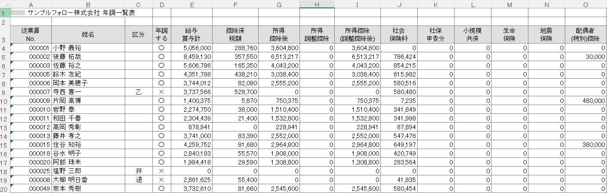Image resolution: width=607 pixels, height=193 pixels.
Task: Select column header A
Action: coord(31,4)
